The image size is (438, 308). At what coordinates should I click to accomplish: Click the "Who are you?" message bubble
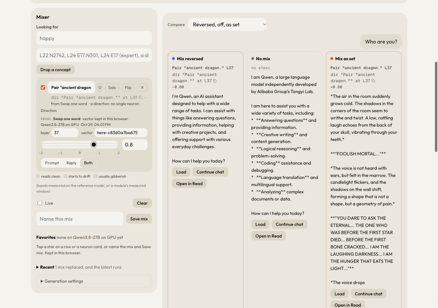tap(381, 41)
